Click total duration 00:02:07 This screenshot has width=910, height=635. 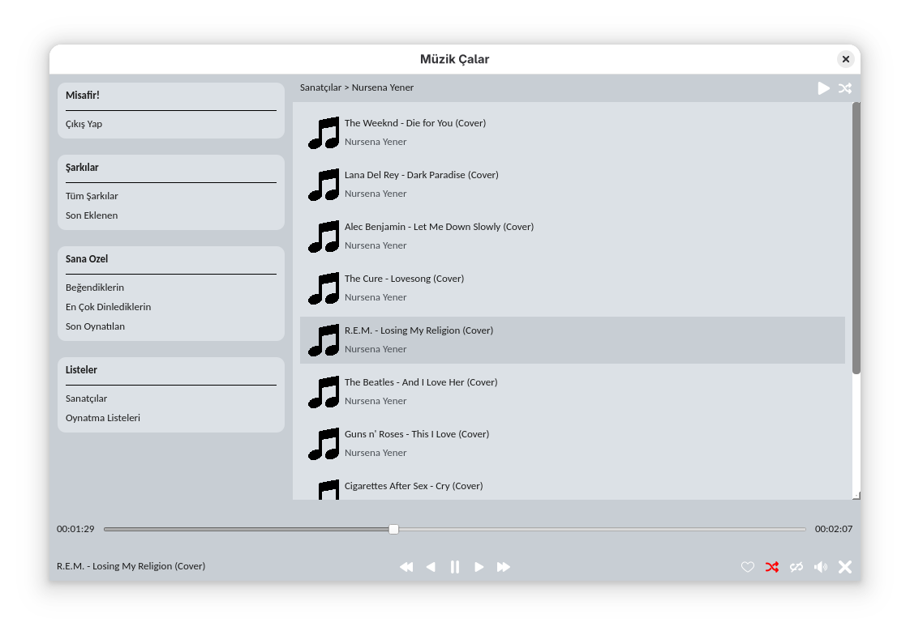click(x=834, y=529)
